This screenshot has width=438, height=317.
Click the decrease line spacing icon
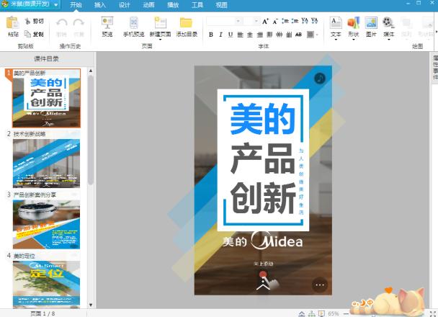tap(295, 21)
